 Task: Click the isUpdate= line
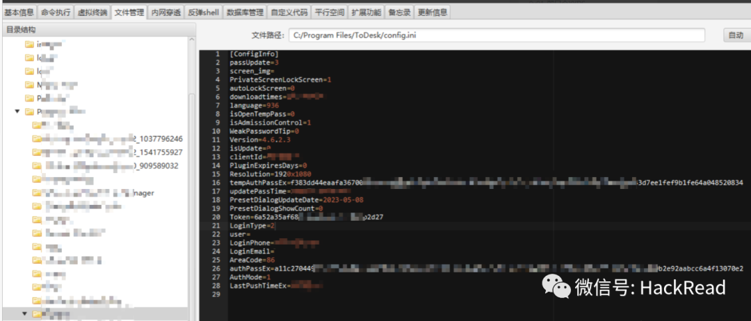250,148
